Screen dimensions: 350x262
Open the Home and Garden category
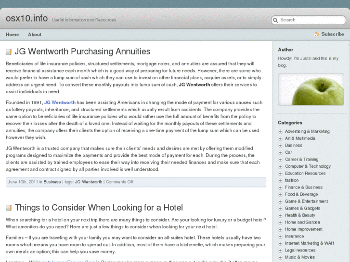302,222
